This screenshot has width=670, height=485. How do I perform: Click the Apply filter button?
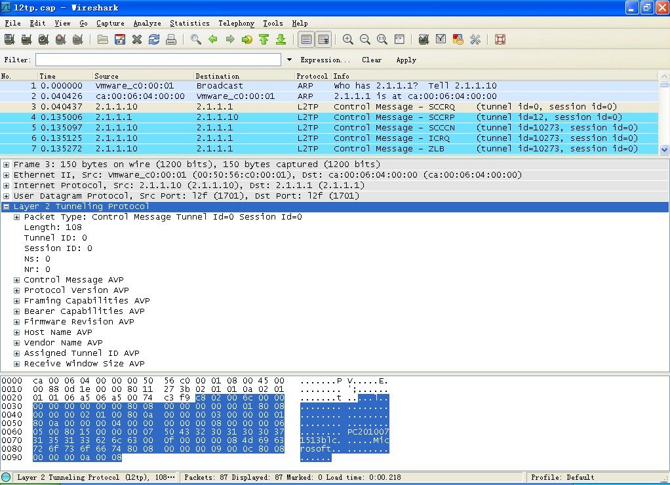click(406, 60)
